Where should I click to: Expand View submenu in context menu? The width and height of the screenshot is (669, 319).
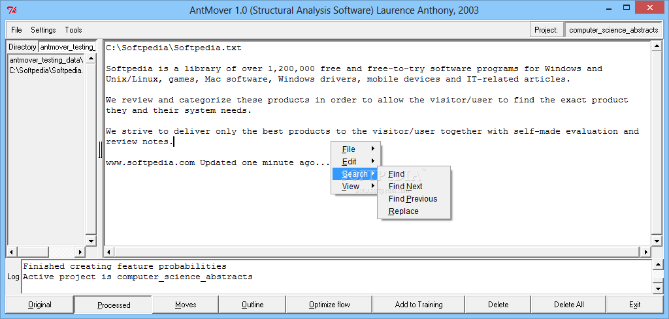click(356, 186)
